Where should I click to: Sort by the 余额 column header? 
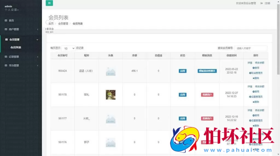135,55
